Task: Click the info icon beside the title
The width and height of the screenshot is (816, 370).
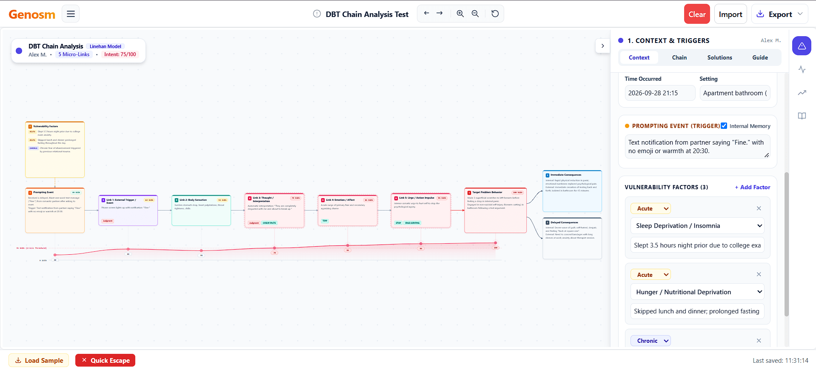Action: point(317,14)
